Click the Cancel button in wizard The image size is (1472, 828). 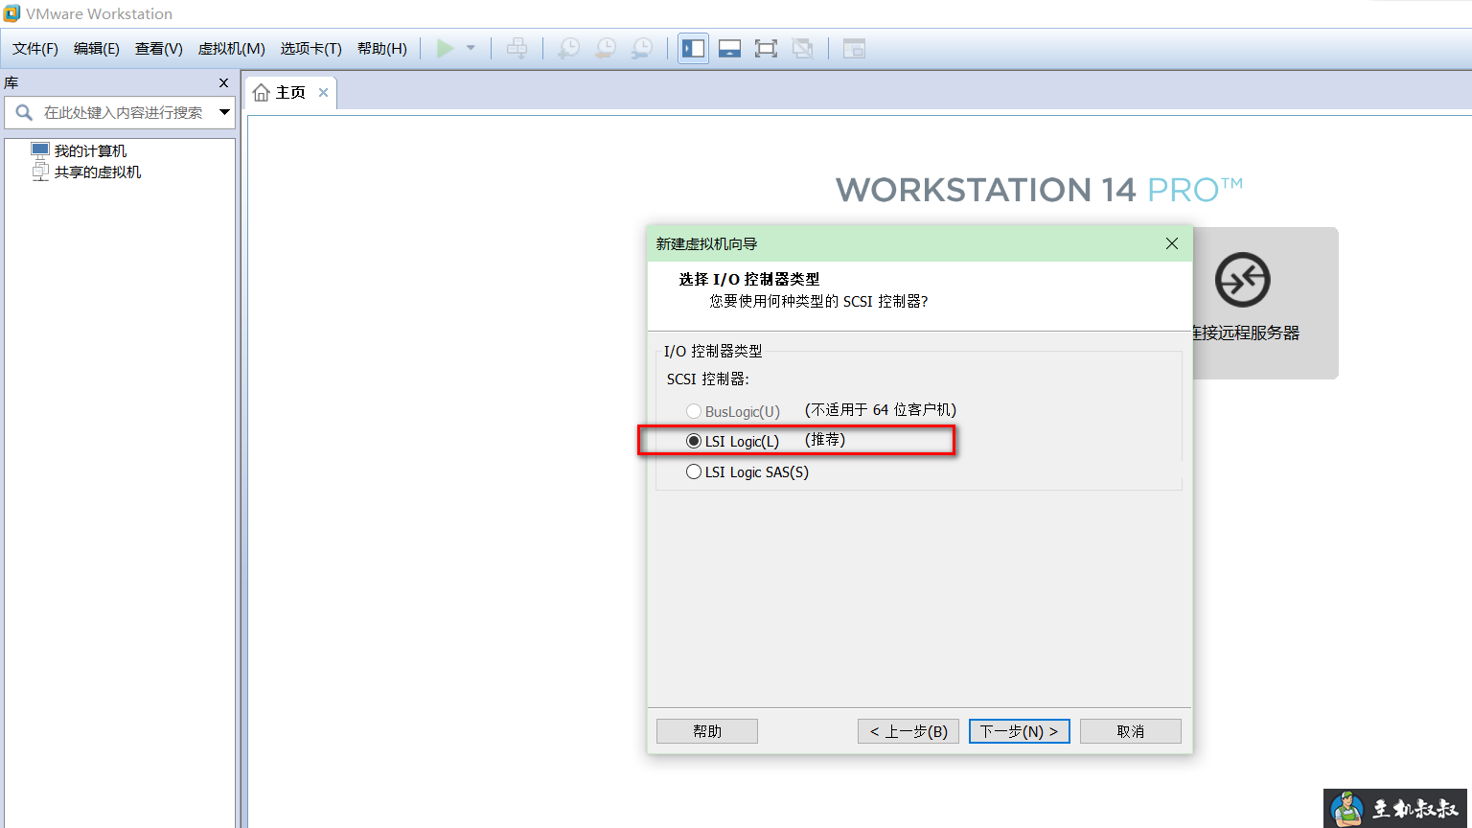(x=1131, y=731)
